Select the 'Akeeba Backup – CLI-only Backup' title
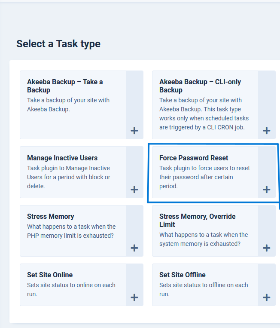Screen dimensions: 280x328 pos(200,86)
